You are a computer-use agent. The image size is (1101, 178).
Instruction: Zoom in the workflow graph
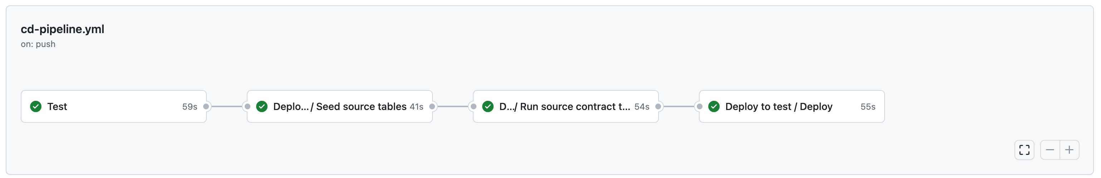1069,150
